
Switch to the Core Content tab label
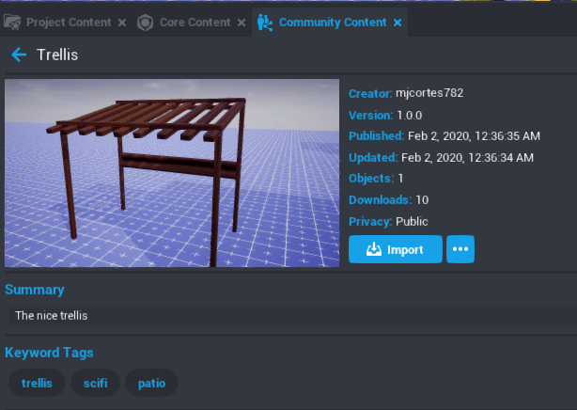click(194, 22)
